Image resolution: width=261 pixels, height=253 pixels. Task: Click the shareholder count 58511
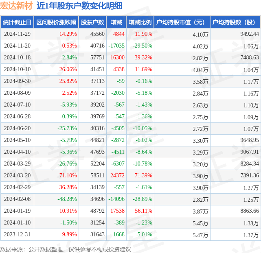[x=98, y=176]
